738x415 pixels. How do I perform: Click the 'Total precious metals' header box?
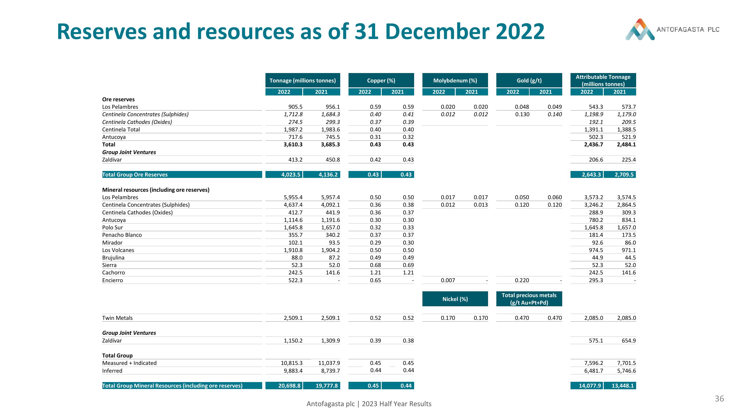tap(529, 299)
